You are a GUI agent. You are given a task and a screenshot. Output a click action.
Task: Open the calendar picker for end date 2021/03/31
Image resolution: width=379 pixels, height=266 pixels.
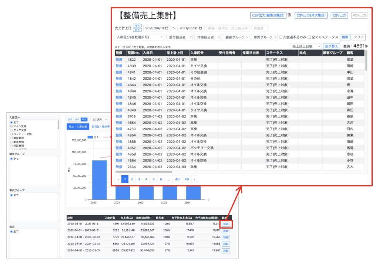point(201,28)
